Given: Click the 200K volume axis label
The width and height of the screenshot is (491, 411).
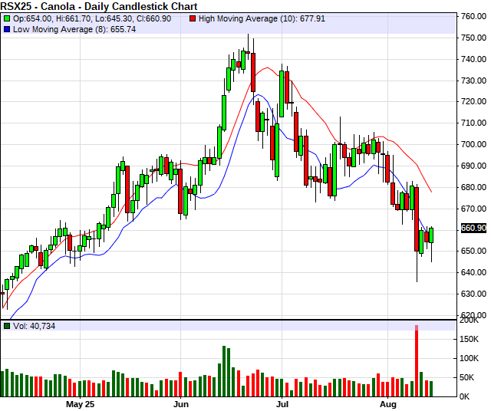Looking at the screenshot, I should 471,321.
